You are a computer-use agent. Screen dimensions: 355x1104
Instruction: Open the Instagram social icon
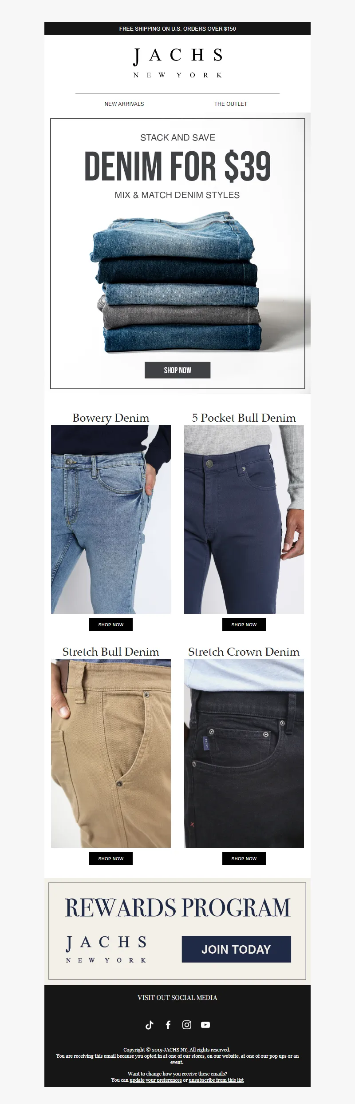click(187, 1025)
